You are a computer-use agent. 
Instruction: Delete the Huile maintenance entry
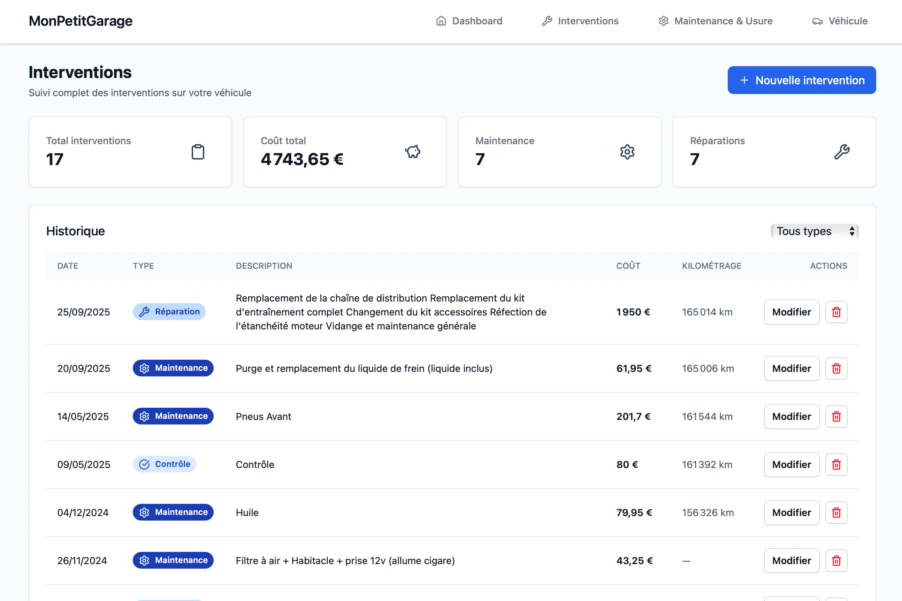[x=836, y=513]
